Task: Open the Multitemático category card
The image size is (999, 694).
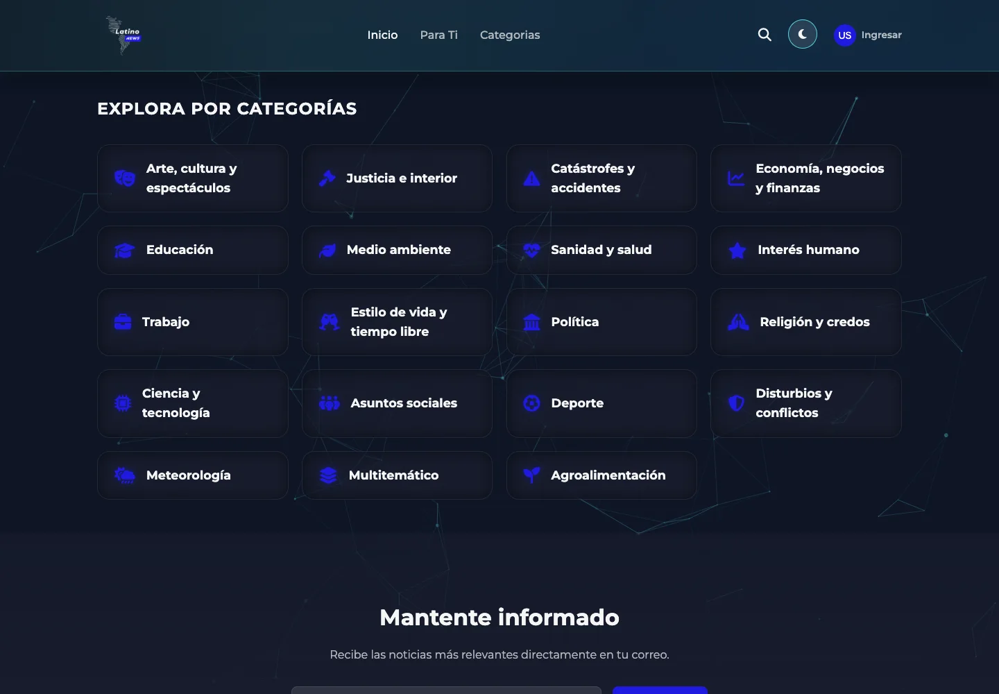Action: tap(397, 475)
